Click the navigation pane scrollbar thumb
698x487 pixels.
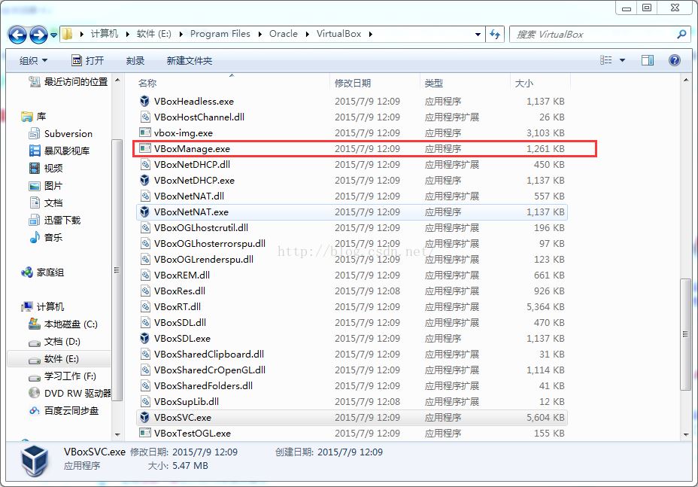tap(117, 270)
